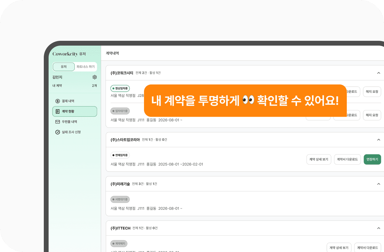The width and height of the screenshot is (384, 252).
Task: Open the 계약내역 header tab
Action: point(112,53)
